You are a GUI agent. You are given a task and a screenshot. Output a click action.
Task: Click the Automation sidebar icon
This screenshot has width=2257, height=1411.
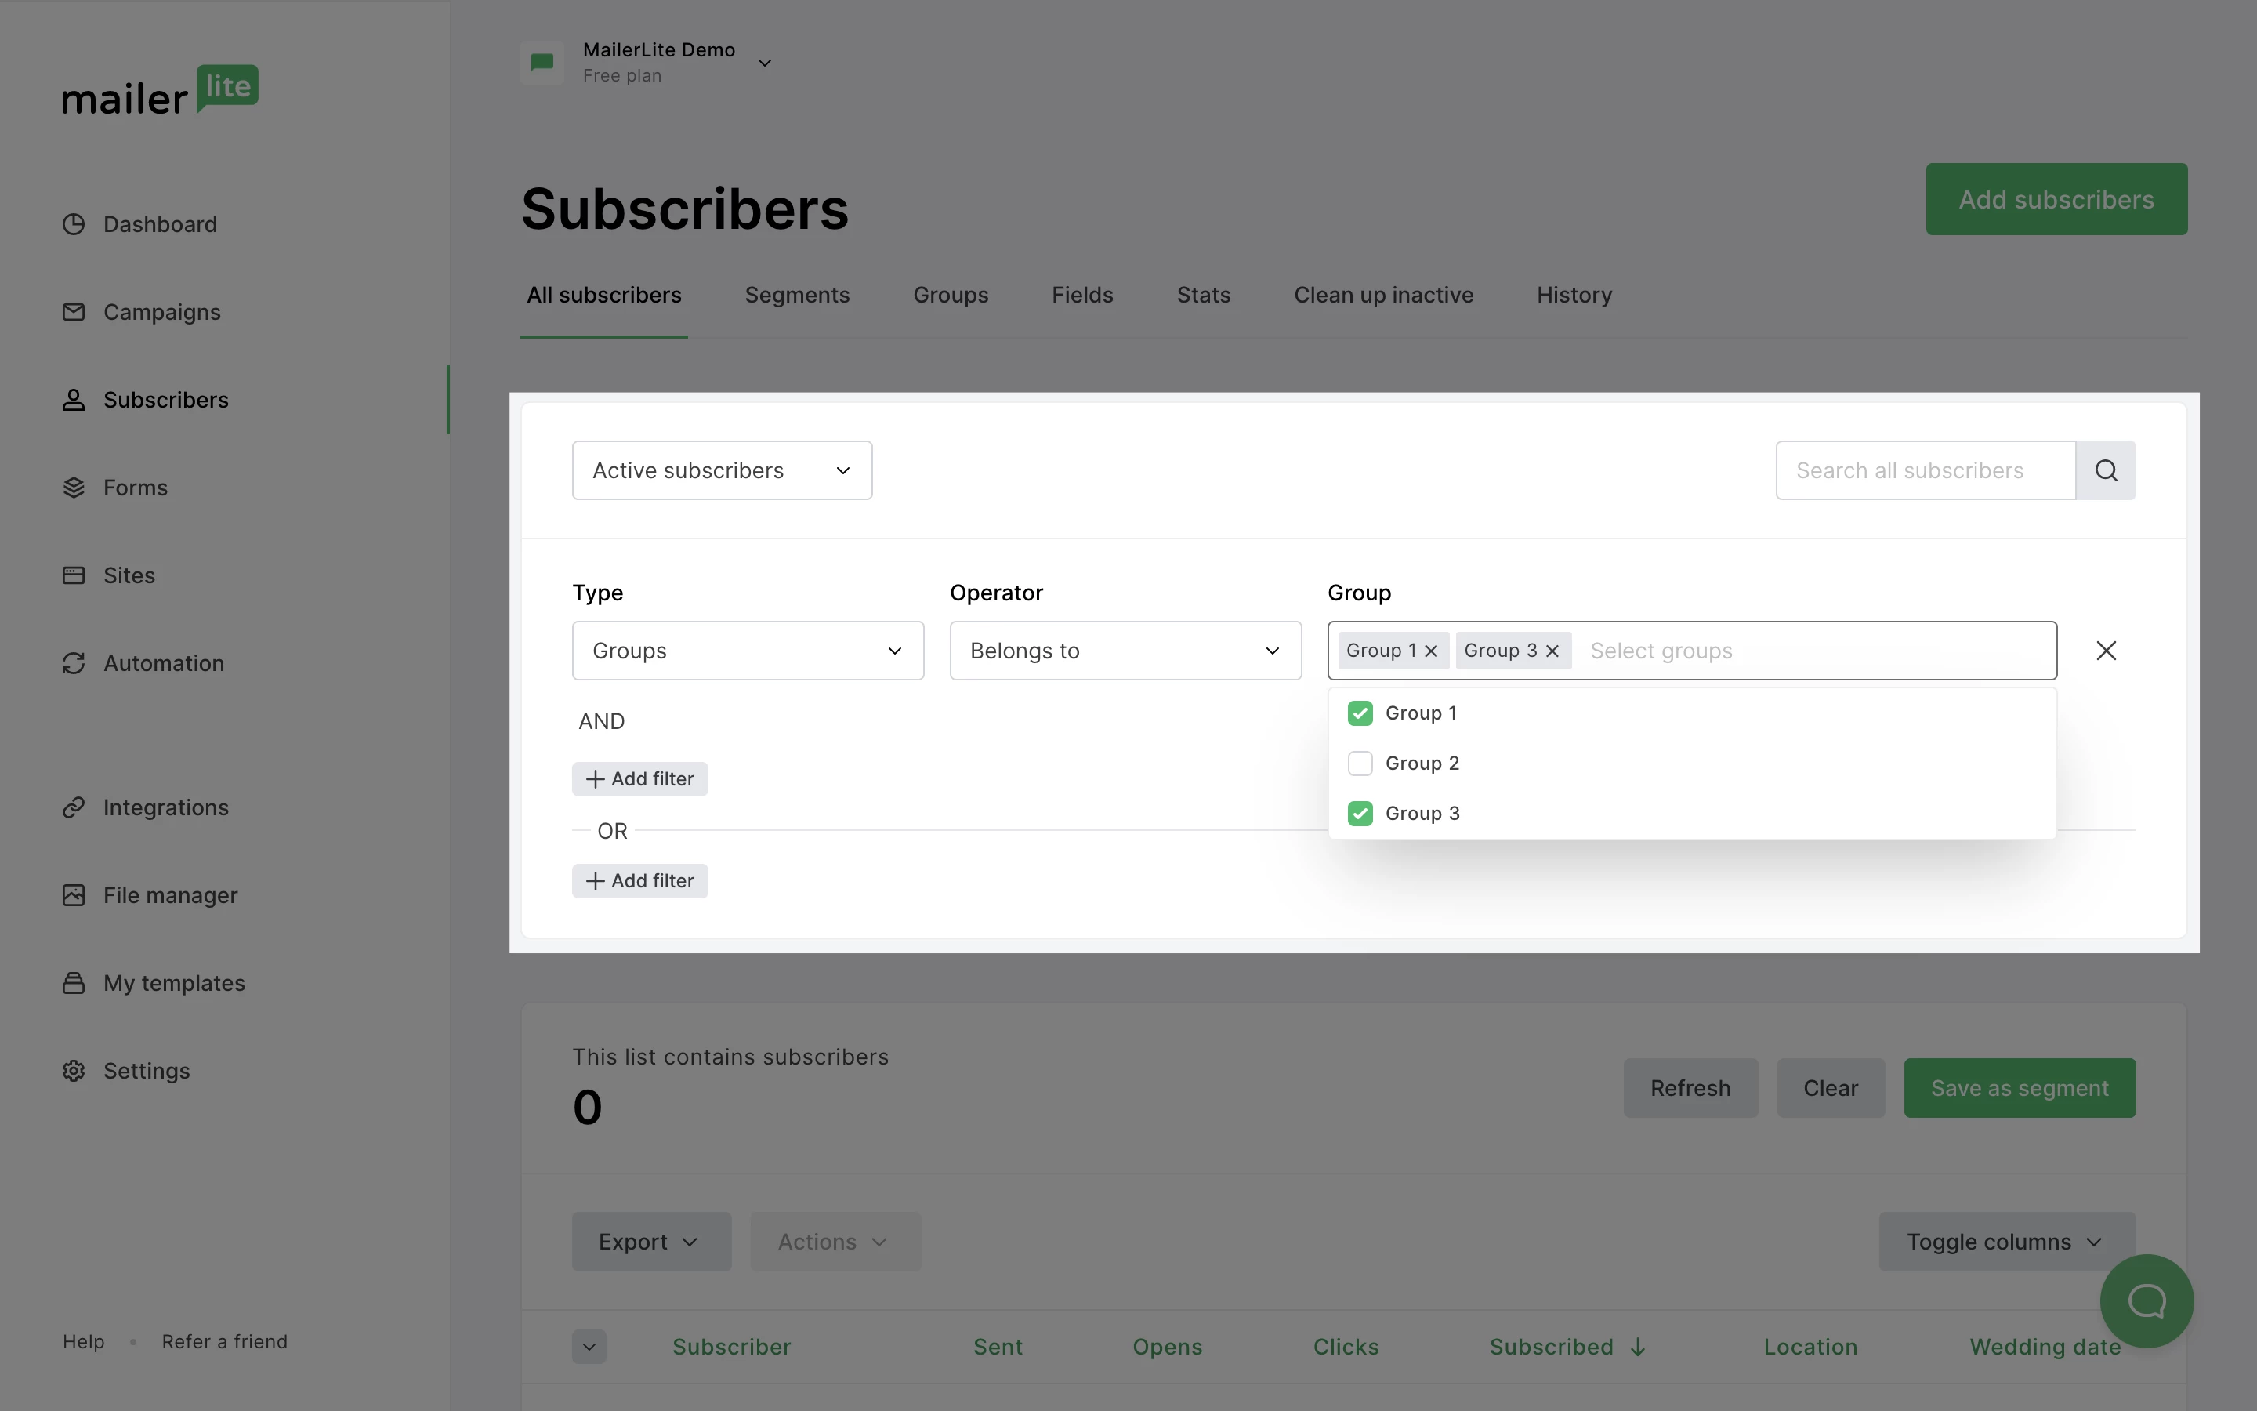(x=74, y=663)
